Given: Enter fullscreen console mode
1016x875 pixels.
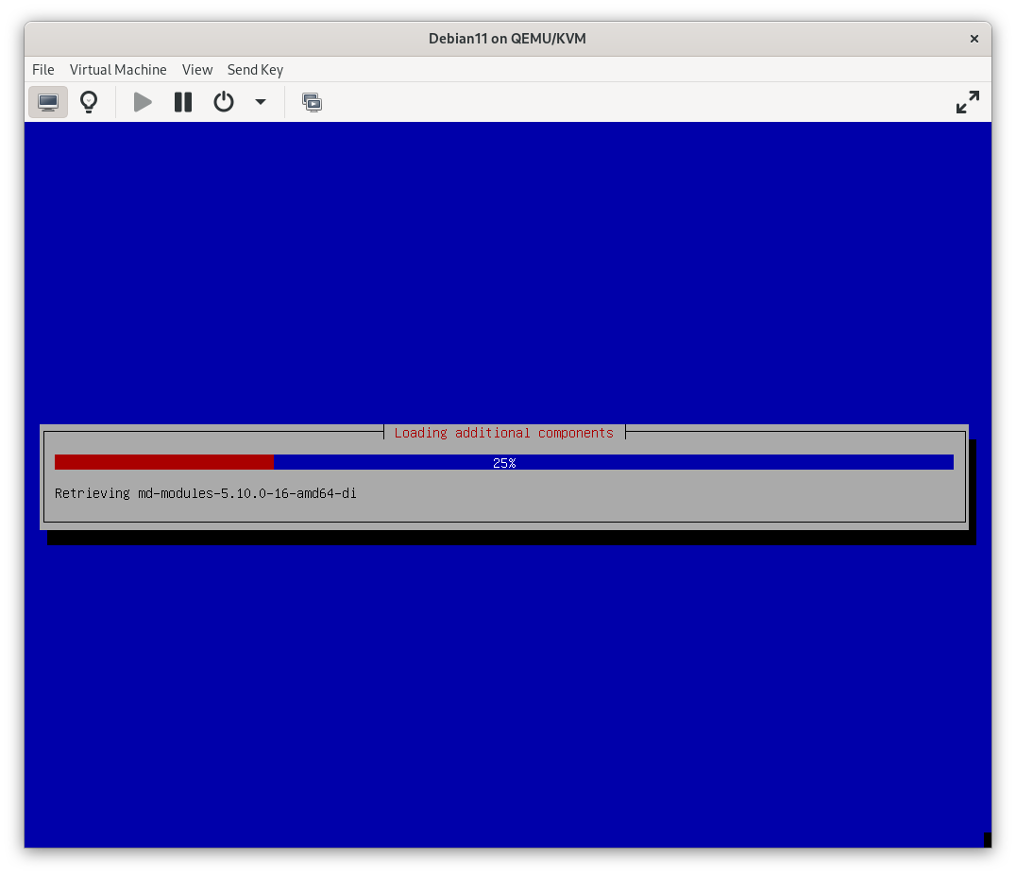Looking at the screenshot, I should (967, 101).
